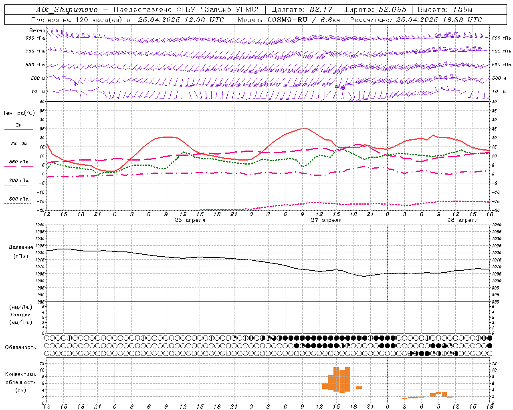This screenshot has height=410, width=513.
Task: Click the (гПа) pressure unit label
Action: pyautogui.click(x=21, y=257)
